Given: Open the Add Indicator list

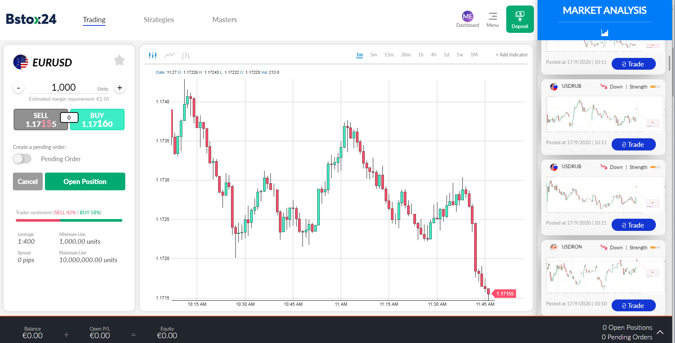Looking at the screenshot, I should tap(511, 55).
